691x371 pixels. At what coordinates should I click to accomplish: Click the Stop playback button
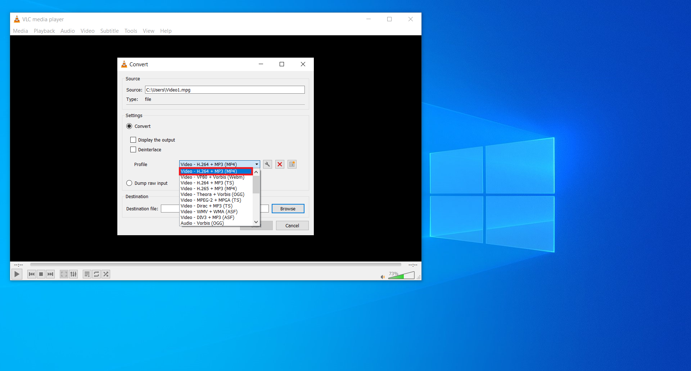pos(41,274)
